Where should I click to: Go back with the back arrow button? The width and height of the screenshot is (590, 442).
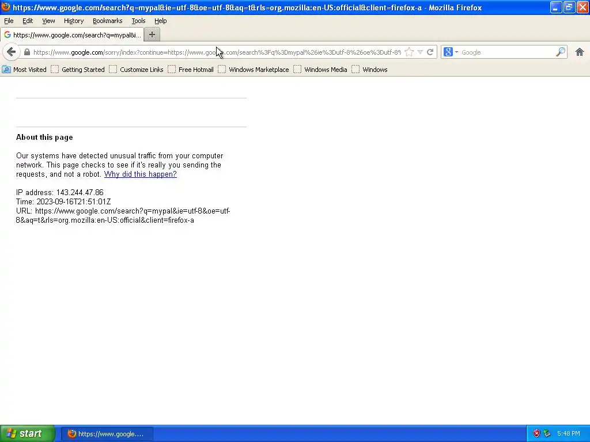(12, 52)
